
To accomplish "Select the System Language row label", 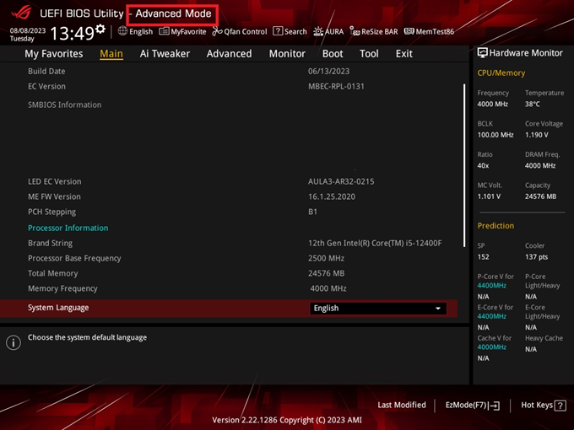I will [58, 308].
